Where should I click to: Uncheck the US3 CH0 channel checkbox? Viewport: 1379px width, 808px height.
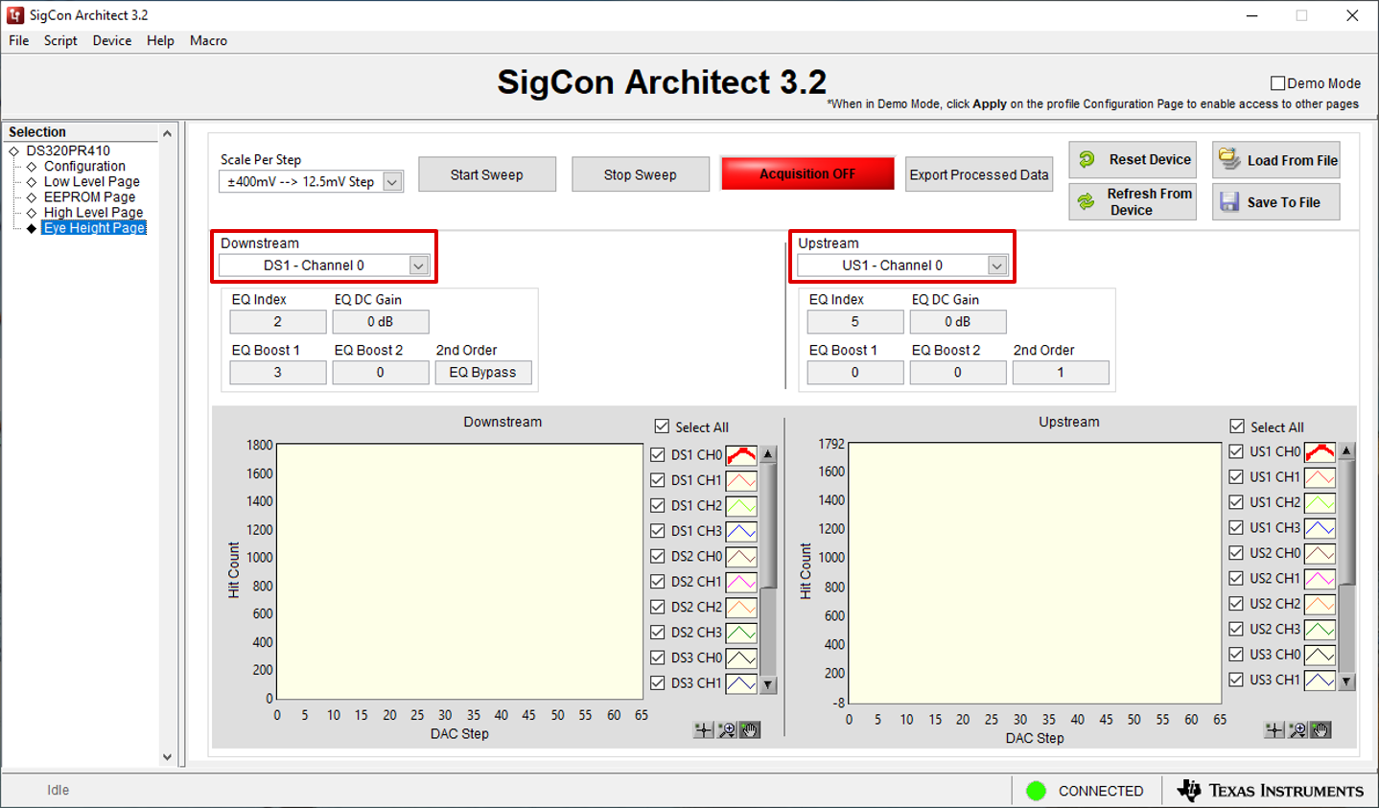[1236, 655]
